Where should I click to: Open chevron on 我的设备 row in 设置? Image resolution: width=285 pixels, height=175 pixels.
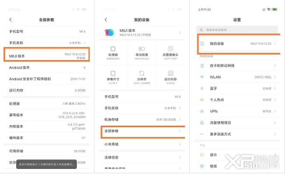point(275,44)
